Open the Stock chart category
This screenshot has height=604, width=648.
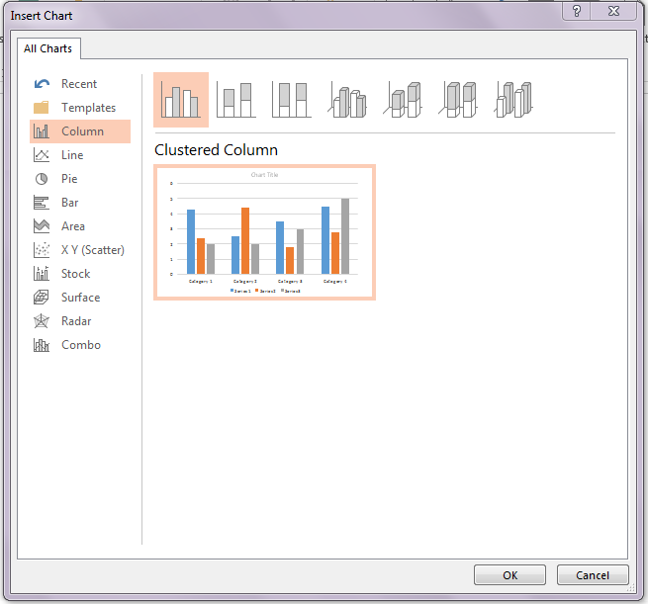click(x=74, y=274)
